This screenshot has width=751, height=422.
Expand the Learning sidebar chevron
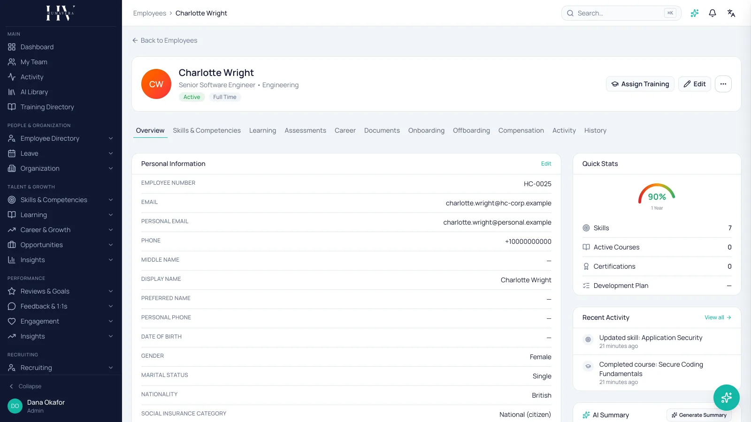[x=111, y=215]
